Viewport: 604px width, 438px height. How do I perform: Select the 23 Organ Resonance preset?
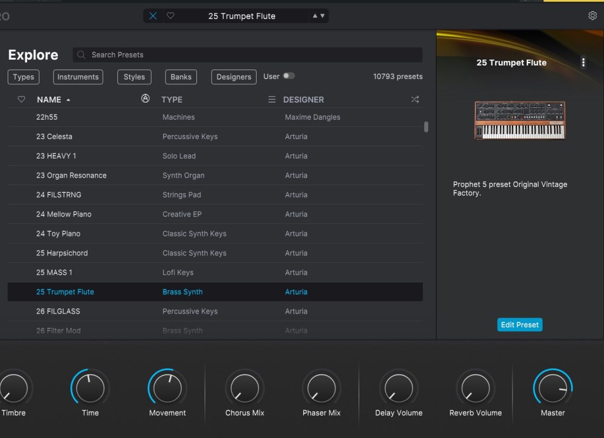click(x=71, y=175)
